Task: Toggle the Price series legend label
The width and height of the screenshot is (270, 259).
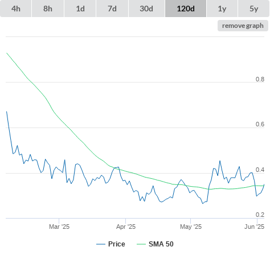Action: click(117, 244)
